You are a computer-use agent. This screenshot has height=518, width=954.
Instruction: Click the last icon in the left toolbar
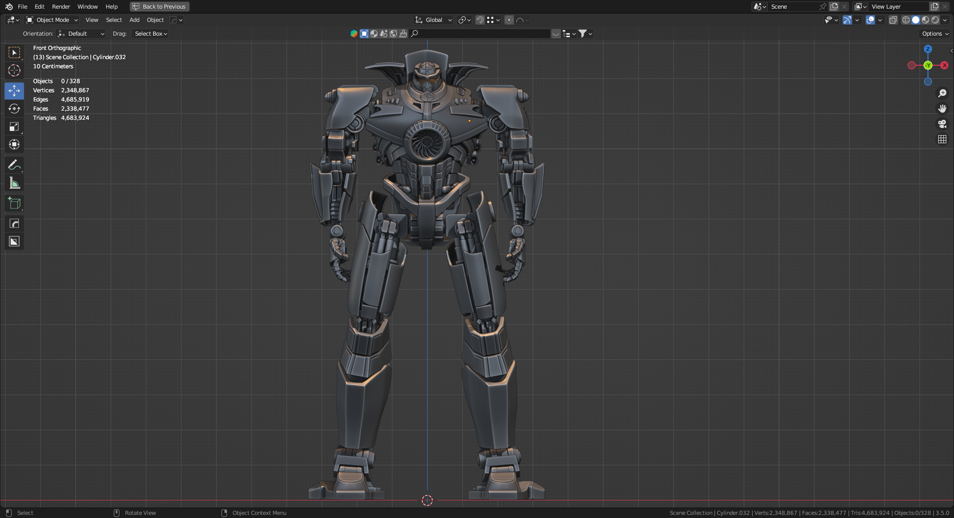pyautogui.click(x=14, y=241)
